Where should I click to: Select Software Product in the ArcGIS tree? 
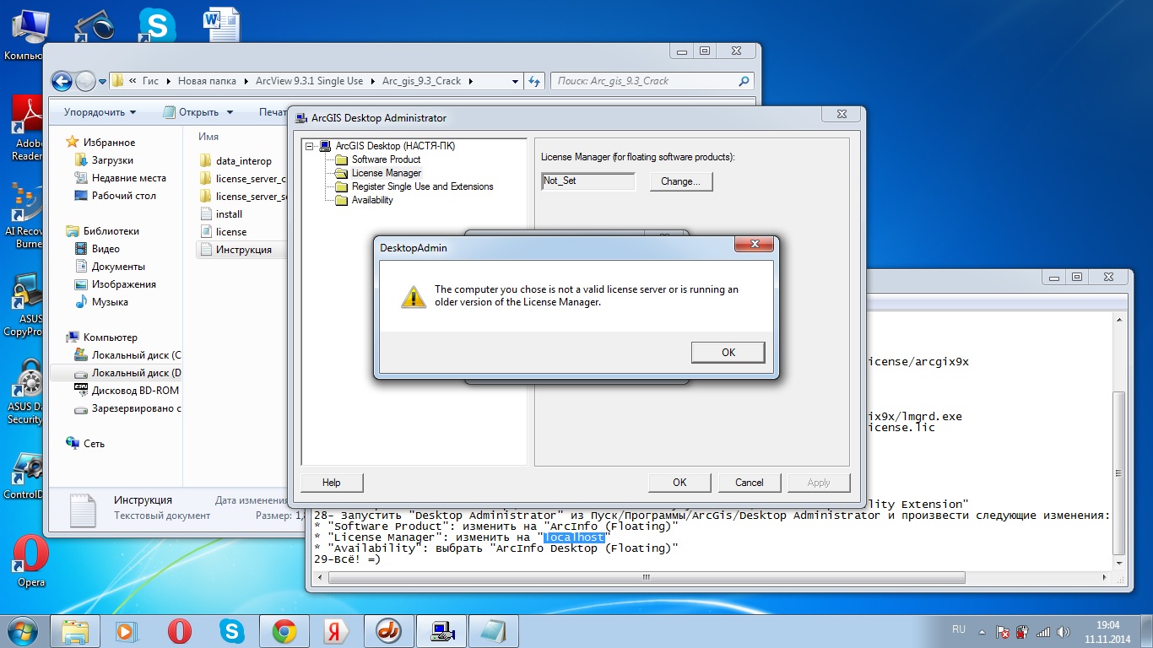[x=386, y=159]
